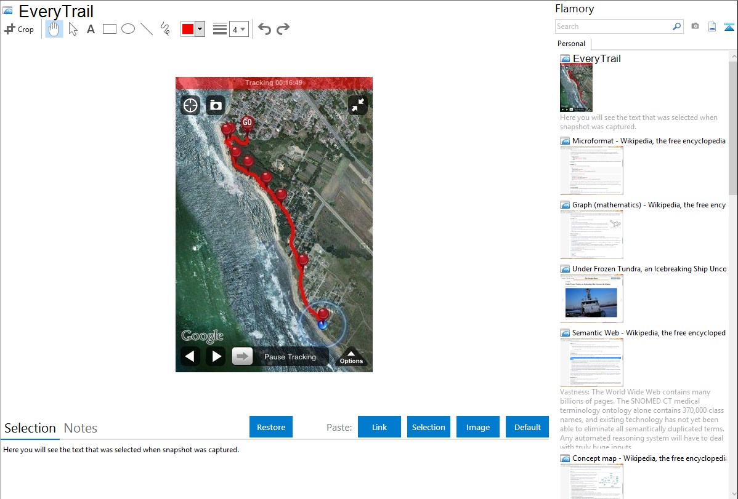This screenshot has width=738, height=499.
Task: Click the title 'Microformat - Wikipedia, the free encyclopedia'
Action: (649, 141)
